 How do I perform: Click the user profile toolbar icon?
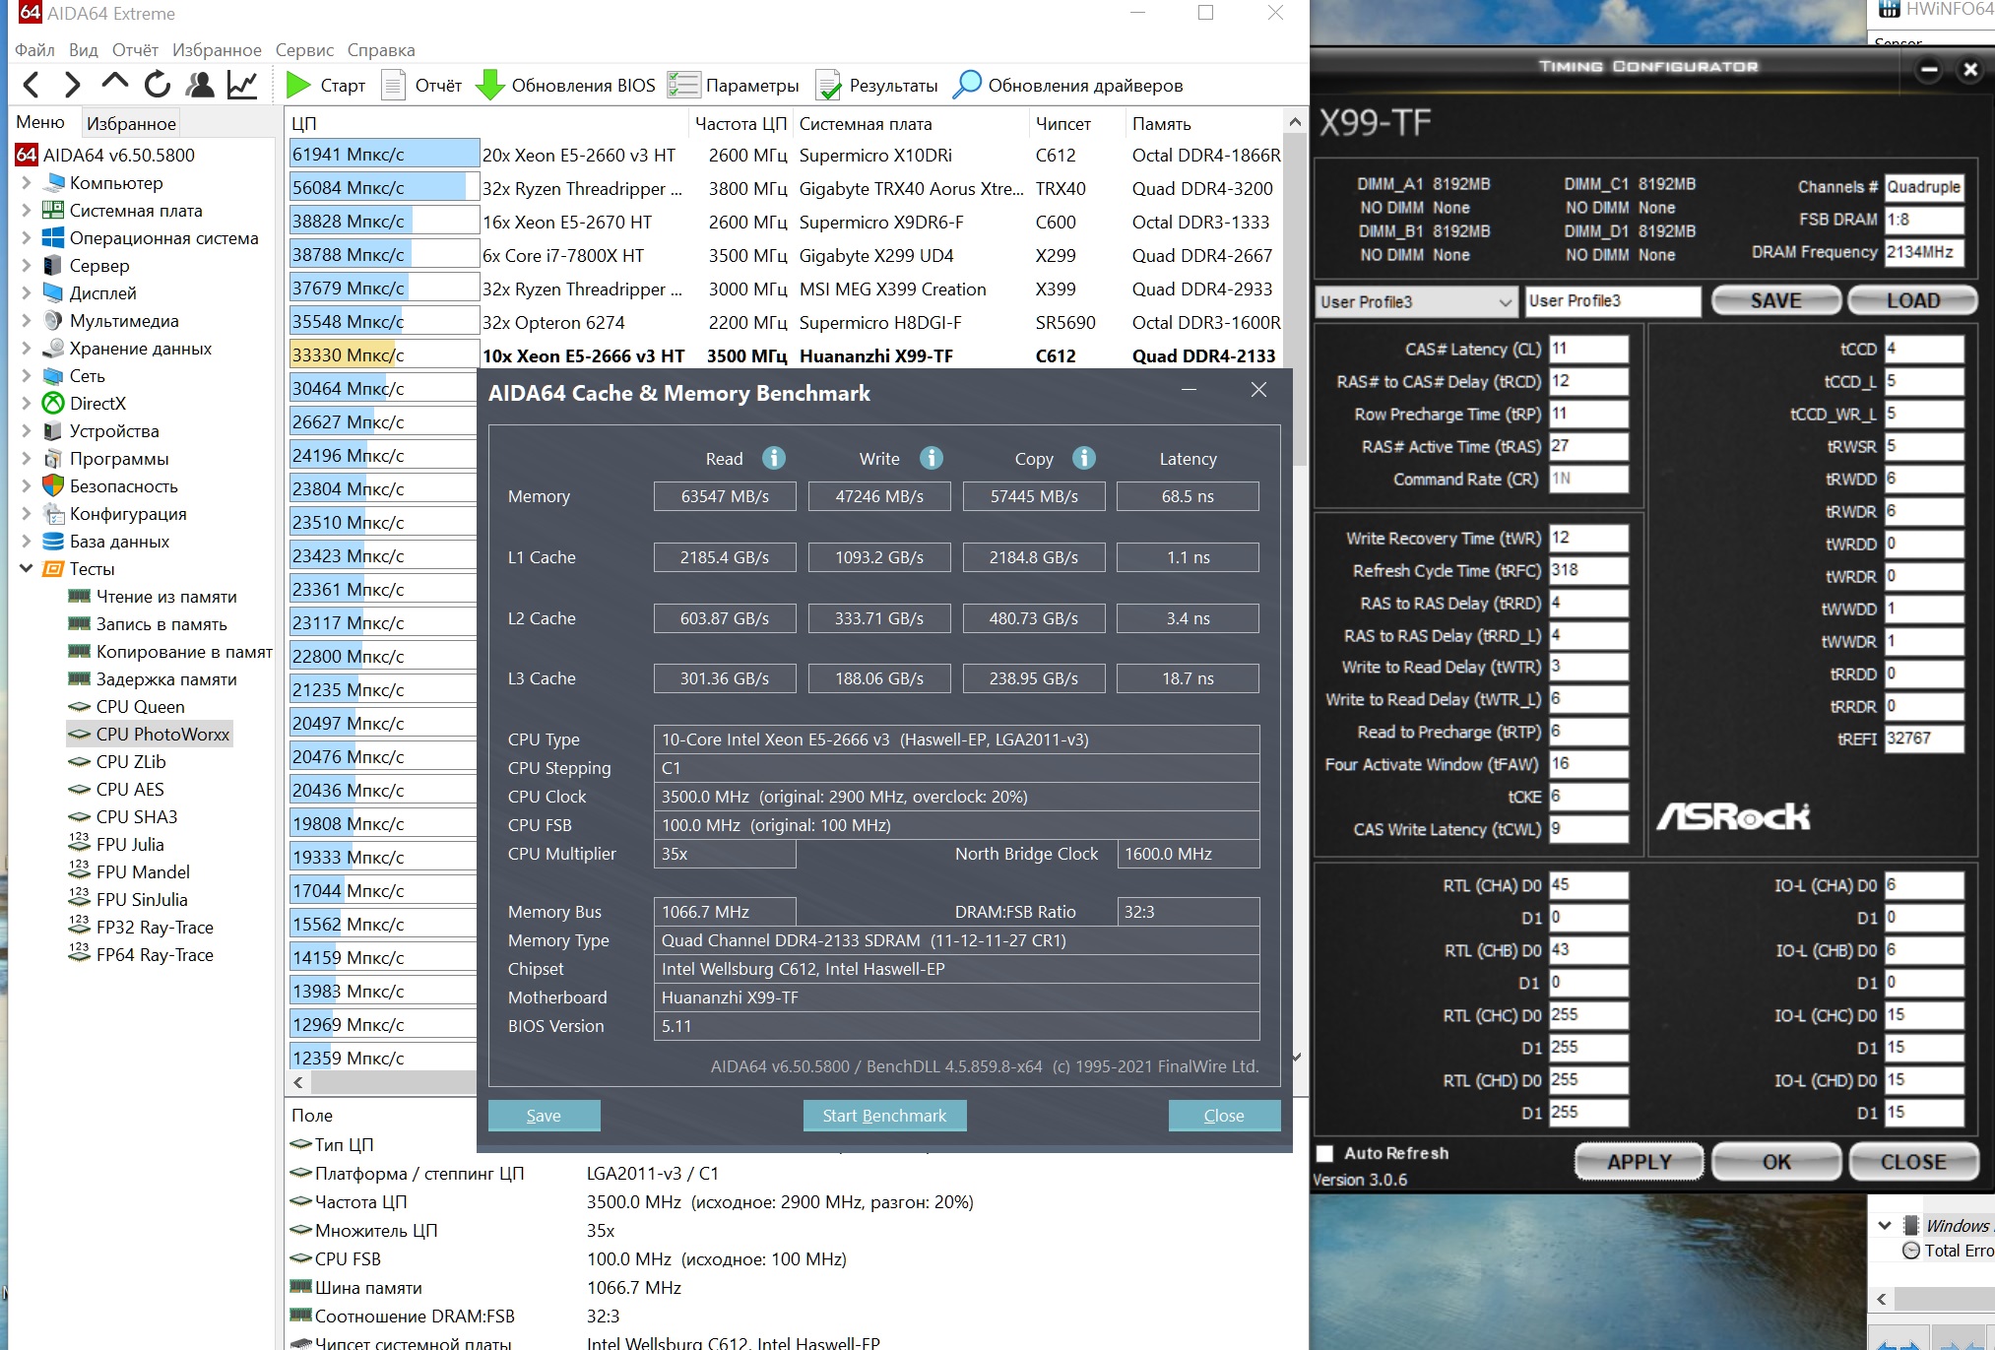pos(200,85)
